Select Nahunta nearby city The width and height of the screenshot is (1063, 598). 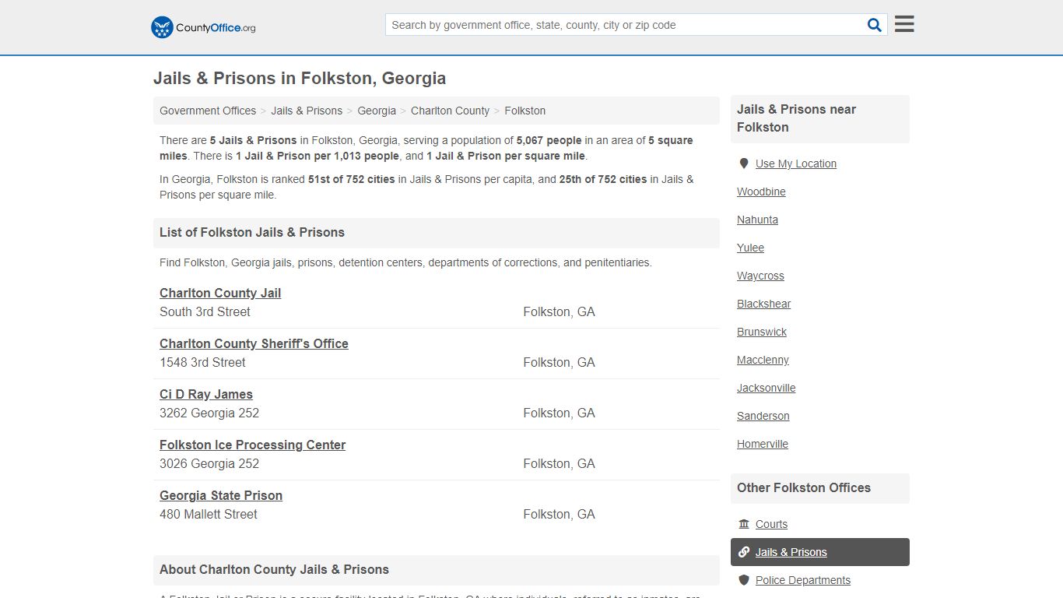click(757, 220)
